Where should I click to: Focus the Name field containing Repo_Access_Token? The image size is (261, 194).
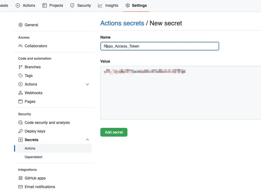(160, 46)
